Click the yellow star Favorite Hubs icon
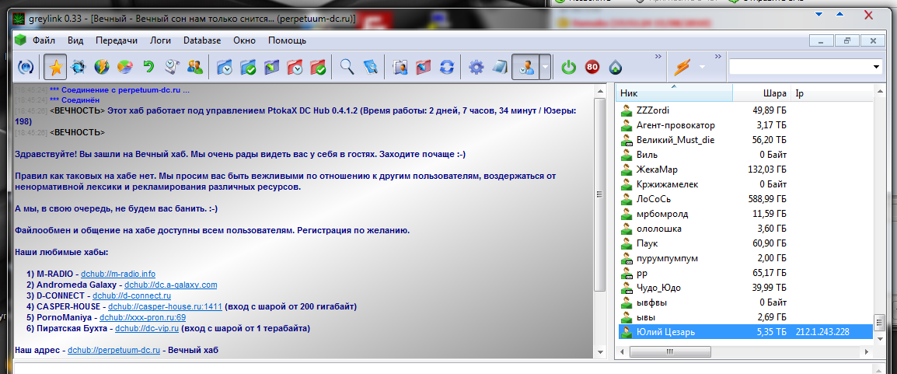Image resolution: width=897 pixels, height=374 pixels. click(x=55, y=68)
